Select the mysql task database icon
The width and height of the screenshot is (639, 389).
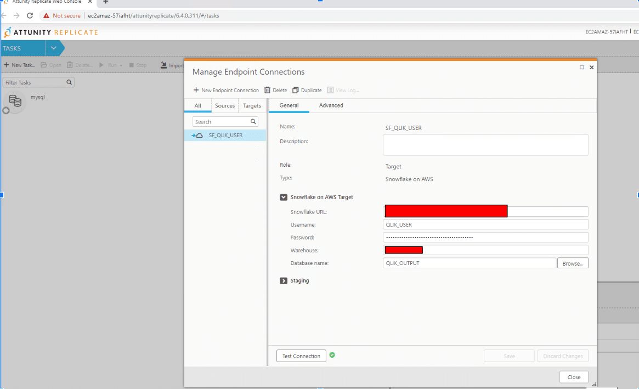[x=15, y=100]
